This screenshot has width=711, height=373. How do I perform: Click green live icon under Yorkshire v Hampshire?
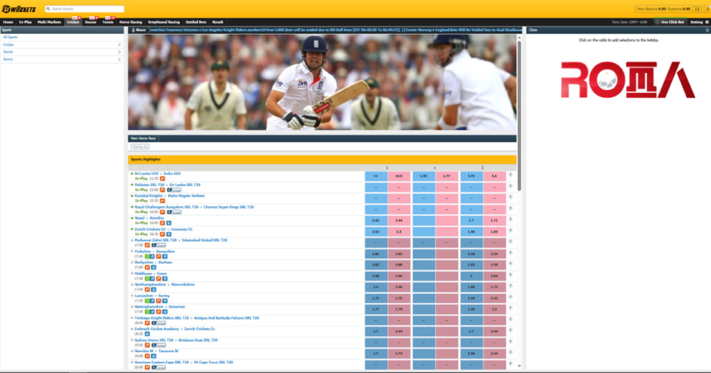(x=147, y=257)
